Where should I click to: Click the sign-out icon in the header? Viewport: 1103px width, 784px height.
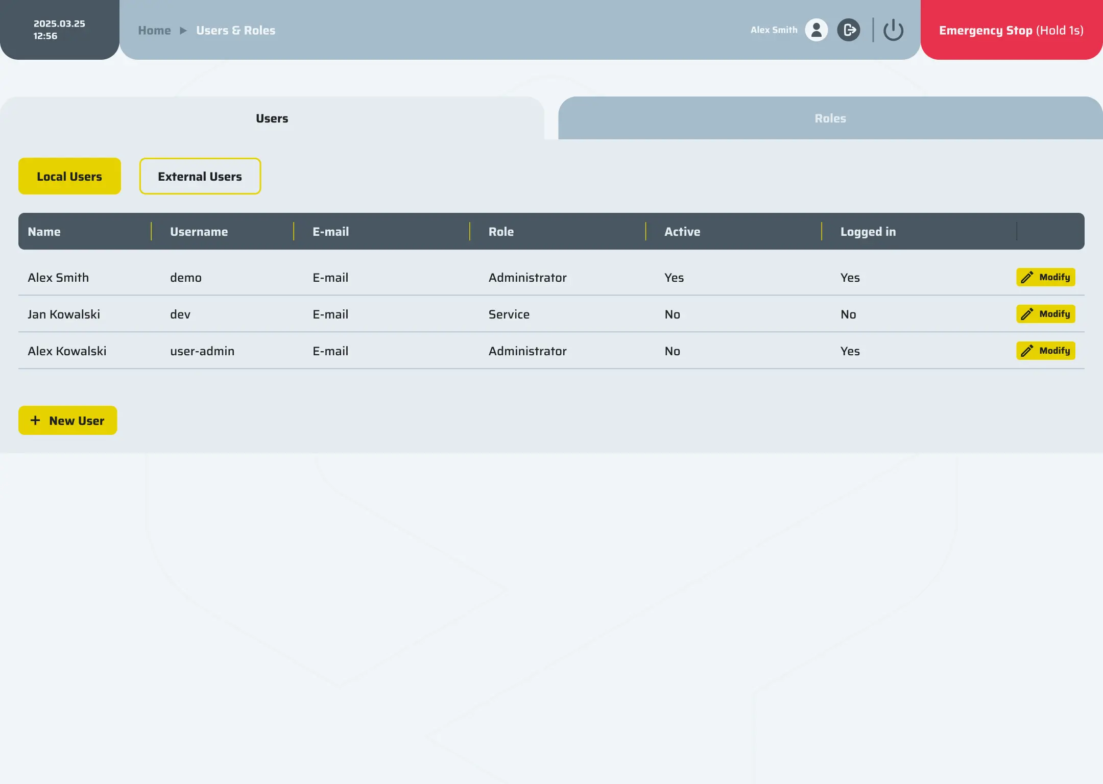click(x=849, y=30)
